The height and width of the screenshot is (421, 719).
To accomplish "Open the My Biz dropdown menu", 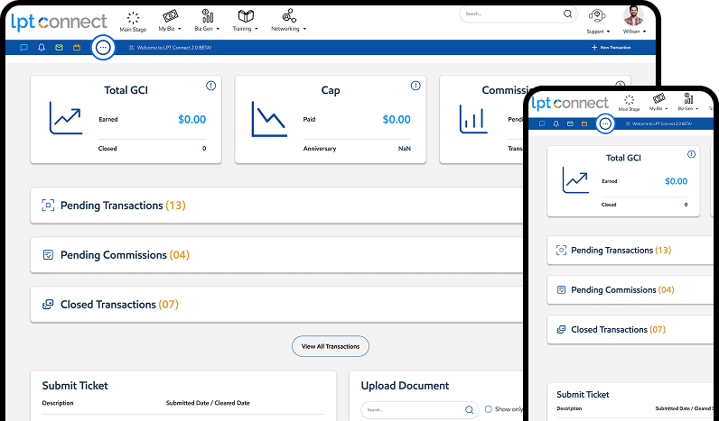I will click(171, 21).
